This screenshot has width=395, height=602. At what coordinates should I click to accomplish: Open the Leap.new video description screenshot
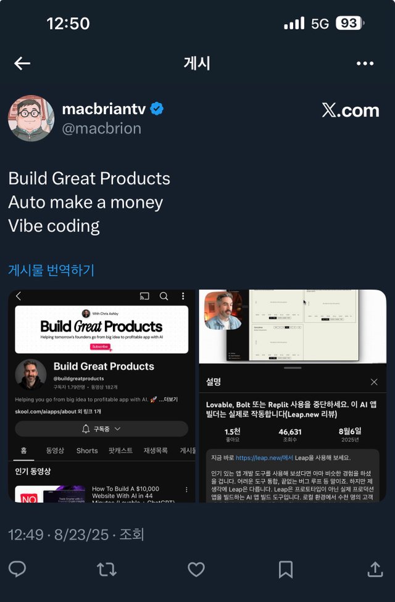[293, 396]
